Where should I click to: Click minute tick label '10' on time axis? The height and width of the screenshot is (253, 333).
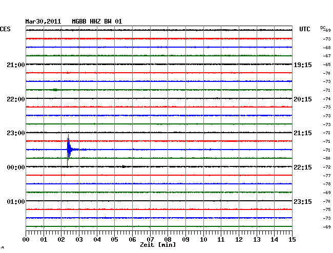coord(203,240)
